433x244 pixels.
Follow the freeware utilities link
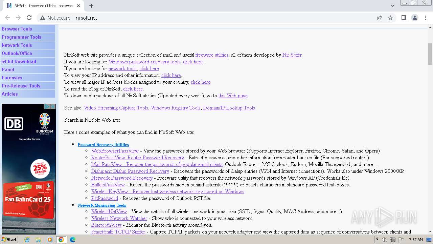pyautogui.click(x=212, y=55)
